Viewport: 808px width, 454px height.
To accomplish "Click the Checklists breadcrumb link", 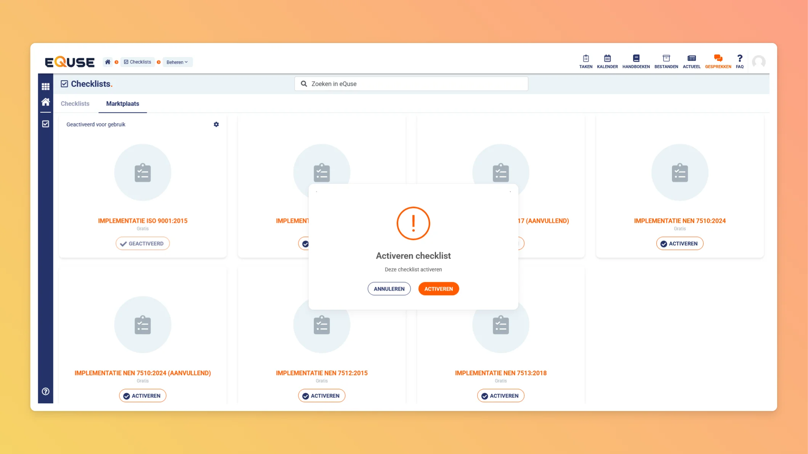I will pyautogui.click(x=138, y=62).
